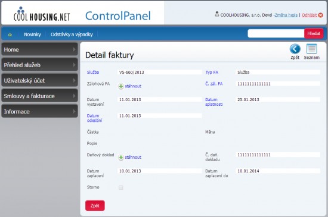The height and width of the screenshot is (217, 328).
Task: Click the Částka label
Action: coord(92,132)
